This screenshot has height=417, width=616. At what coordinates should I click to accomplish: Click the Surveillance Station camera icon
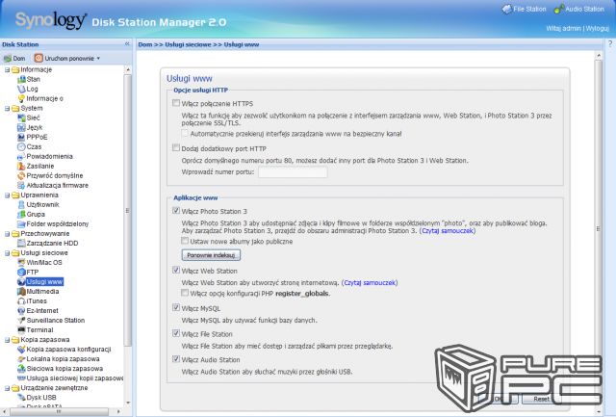pos(21,321)
